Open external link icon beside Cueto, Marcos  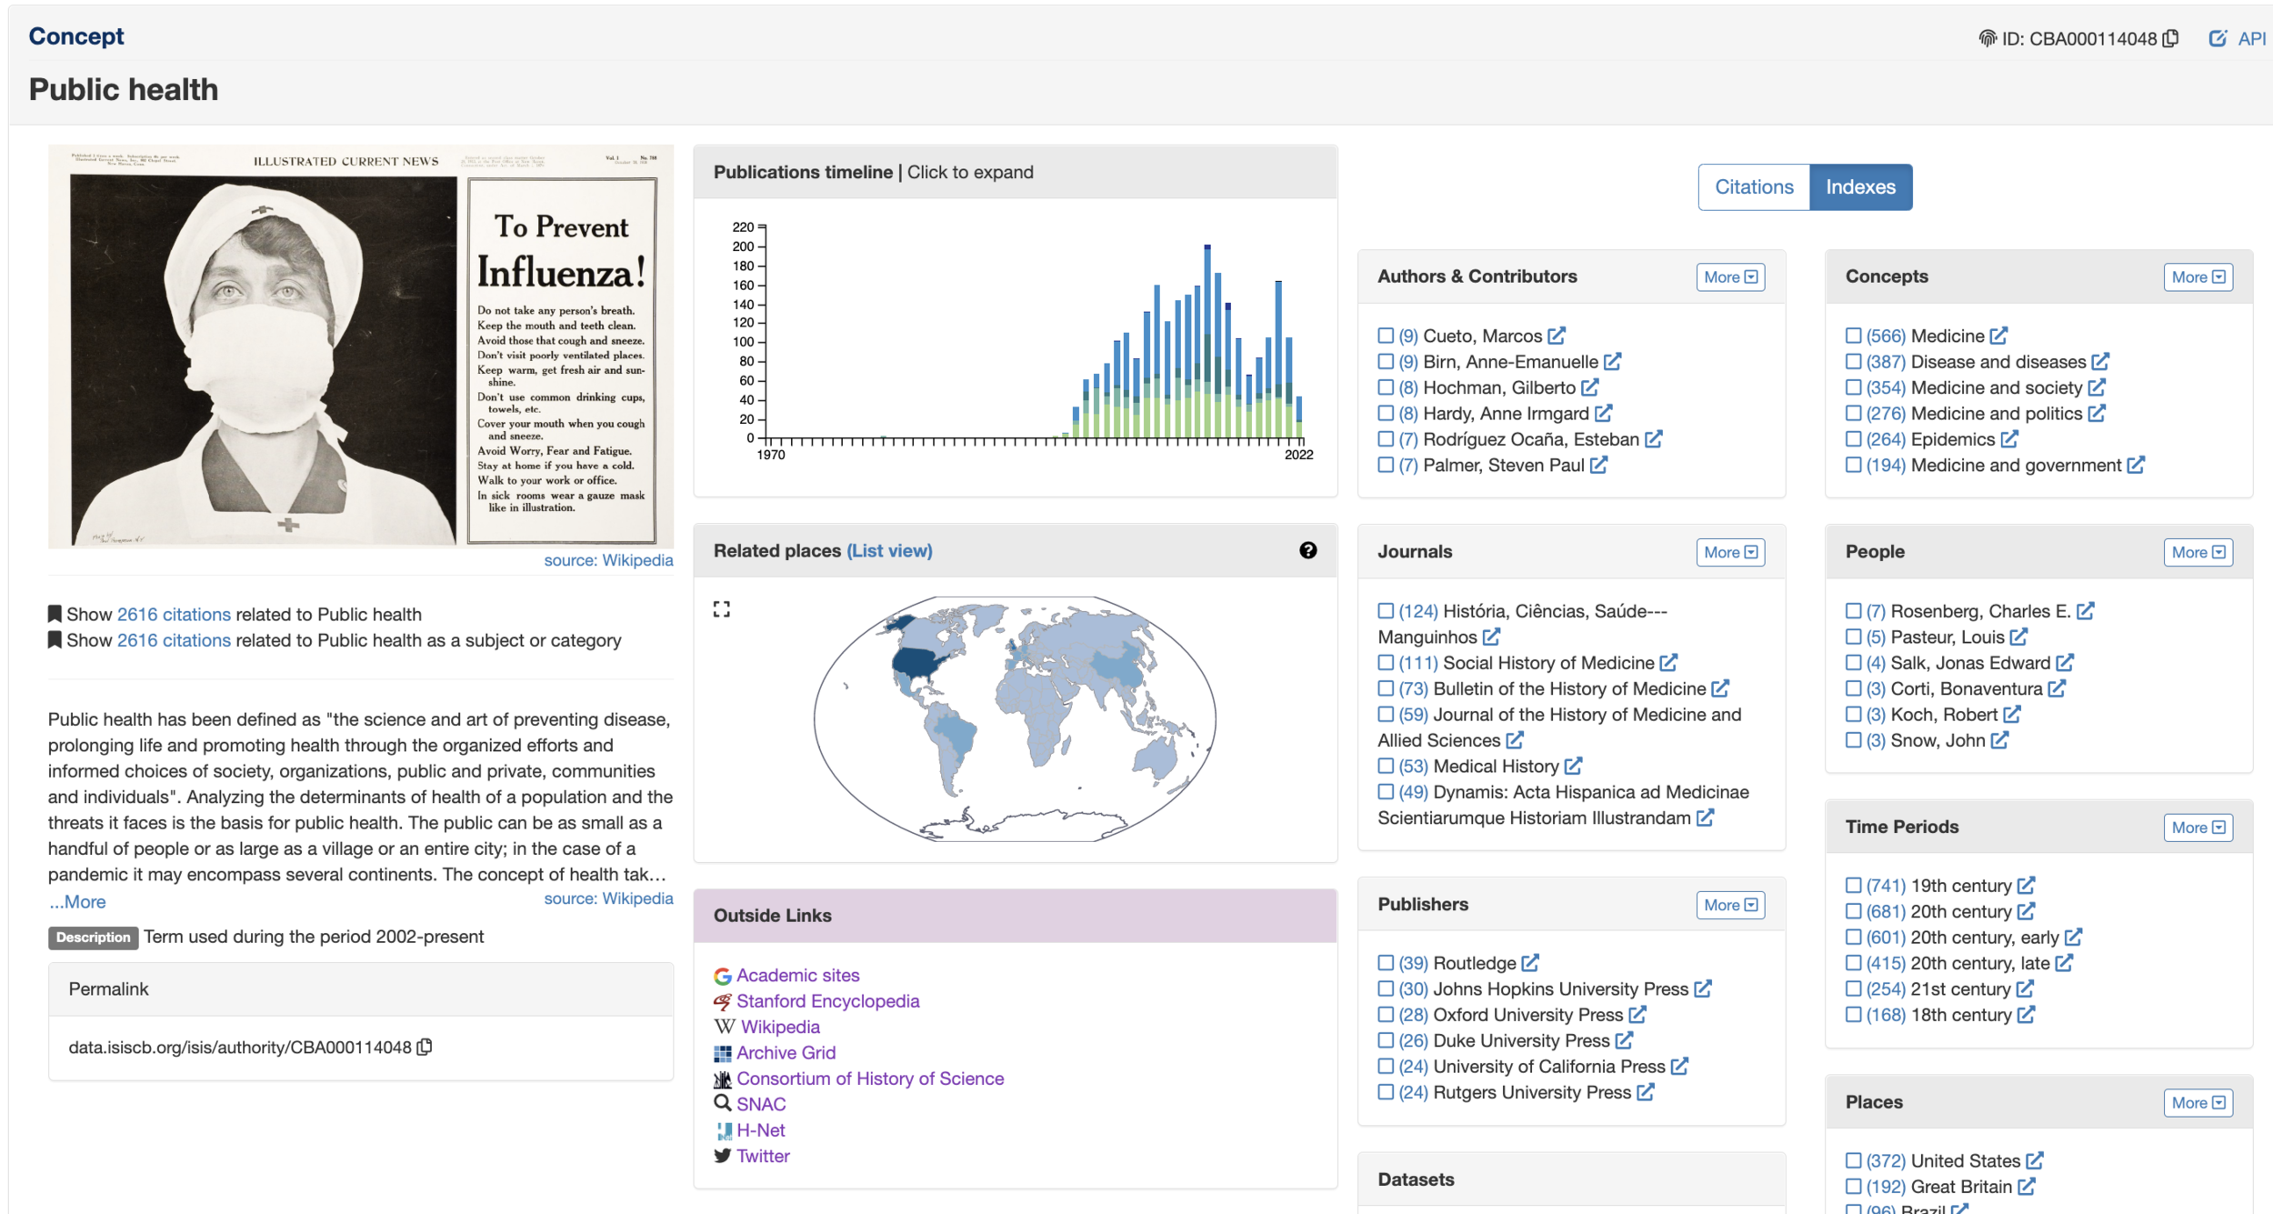pos(1557,336)
